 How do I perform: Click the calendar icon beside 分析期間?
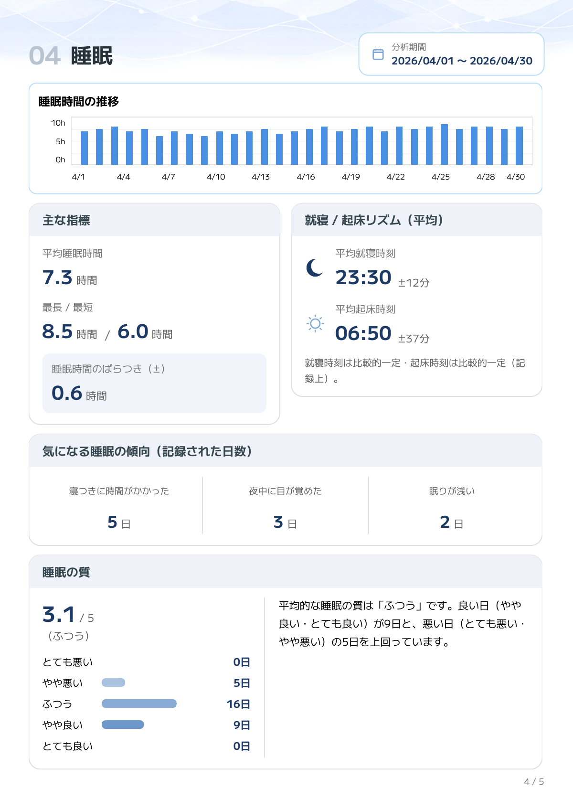coord(378,54)
